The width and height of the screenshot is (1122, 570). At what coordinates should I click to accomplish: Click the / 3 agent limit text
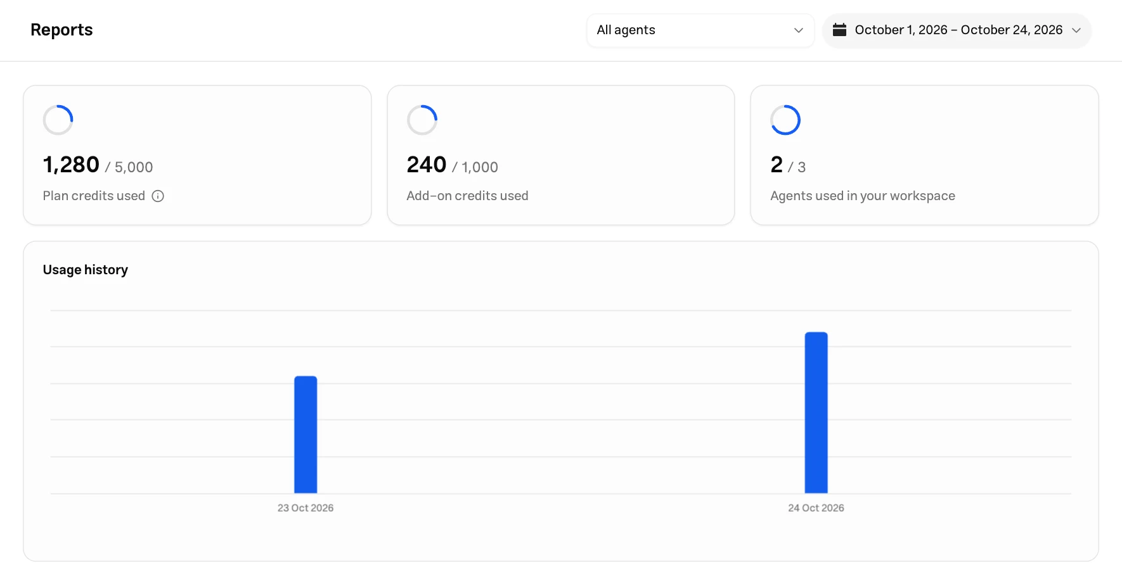(797, 167)
